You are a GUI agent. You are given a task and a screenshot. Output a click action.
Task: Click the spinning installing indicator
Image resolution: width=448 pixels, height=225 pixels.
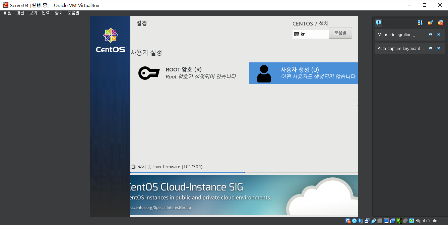(133, 167)
